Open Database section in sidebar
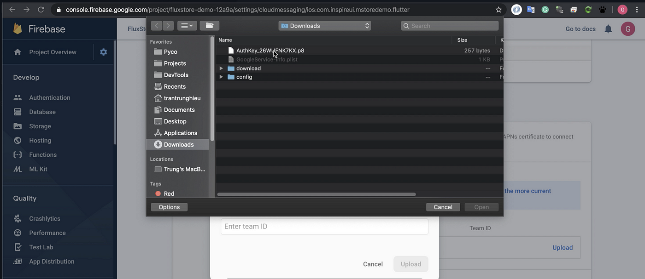Screen dimensions: 645x279 tap(42, 112)
